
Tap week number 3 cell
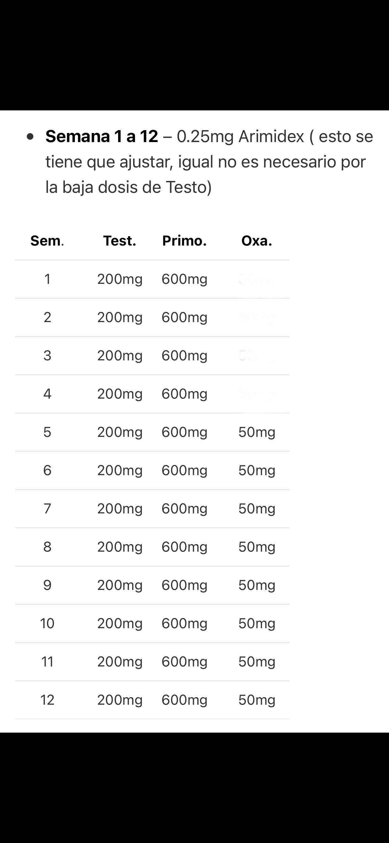[x=47, y=355]
